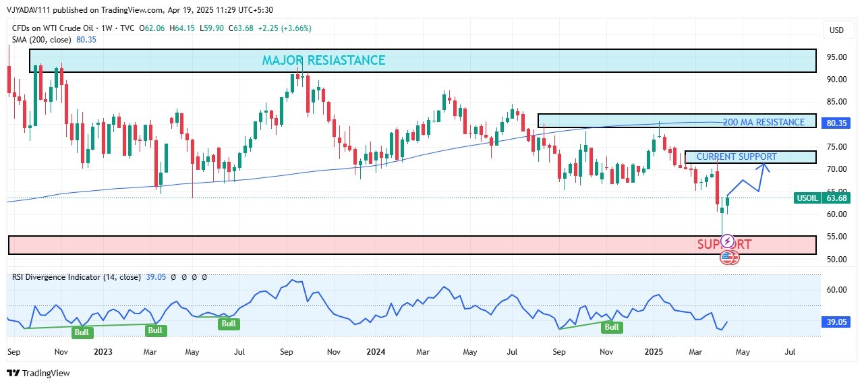Click the purple lightning event icon

point(727,240)
